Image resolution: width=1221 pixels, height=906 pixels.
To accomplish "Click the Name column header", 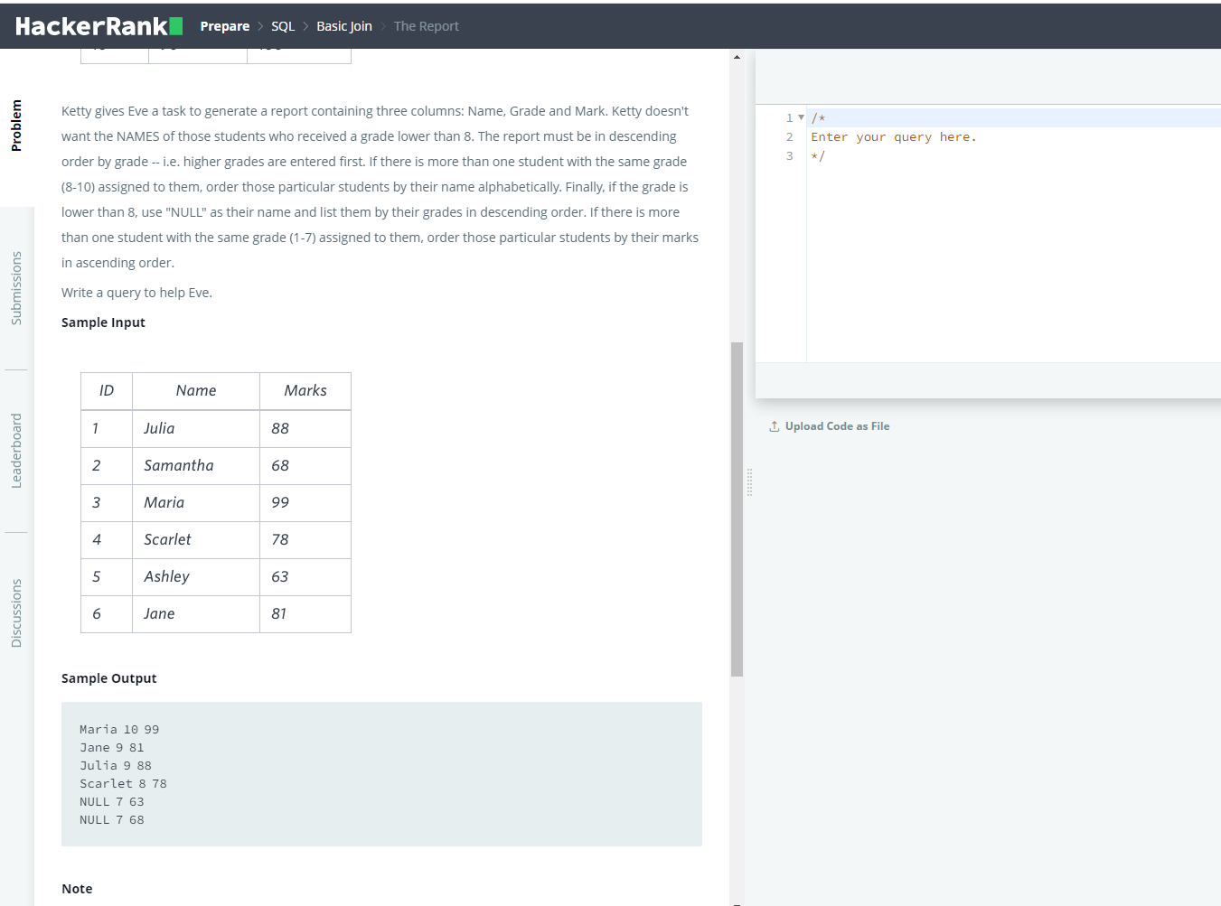I will (x=196, y=391).
